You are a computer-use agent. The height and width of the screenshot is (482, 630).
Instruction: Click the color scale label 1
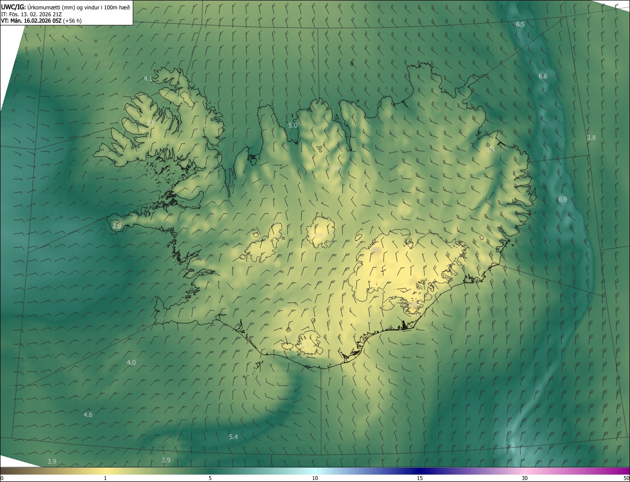105,478
